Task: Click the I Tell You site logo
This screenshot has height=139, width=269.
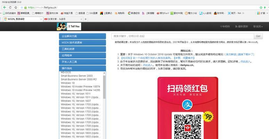Action: [x=69, y=26]
